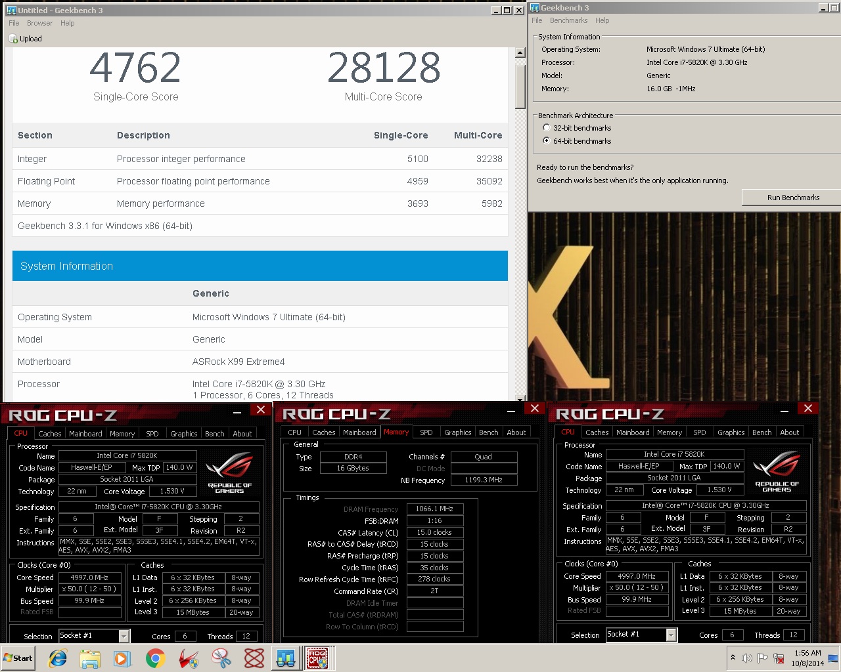The height and width of the screenshot is (672, 841).
Task: Open Help menu in Untitled Geekbench window
Action: coord(68,23)
